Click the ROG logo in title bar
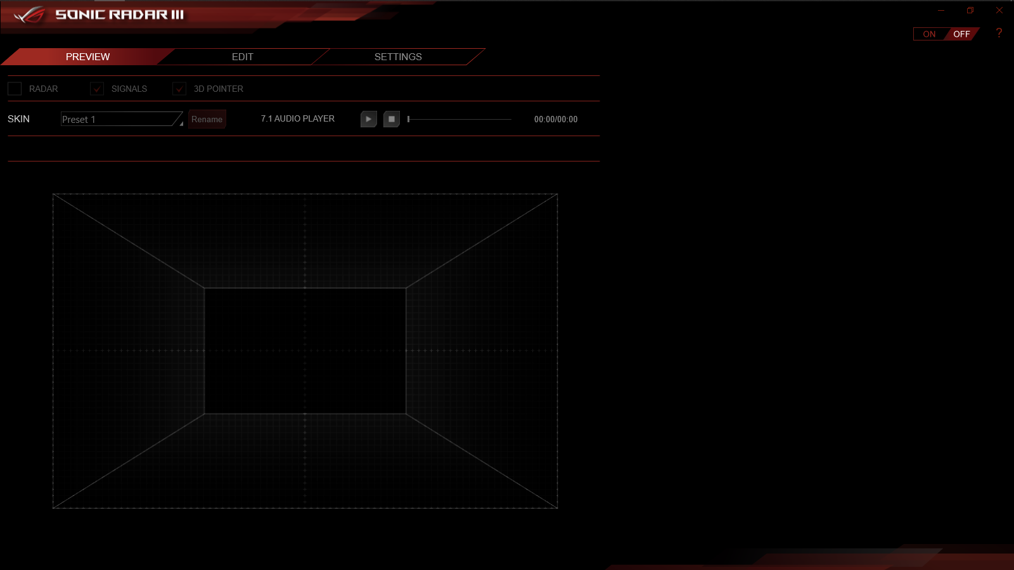 coord(29,15)
